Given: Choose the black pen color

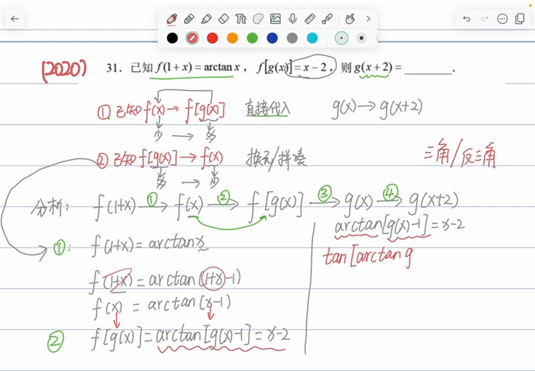Looking at the screenshot, I should click(172, 38).
